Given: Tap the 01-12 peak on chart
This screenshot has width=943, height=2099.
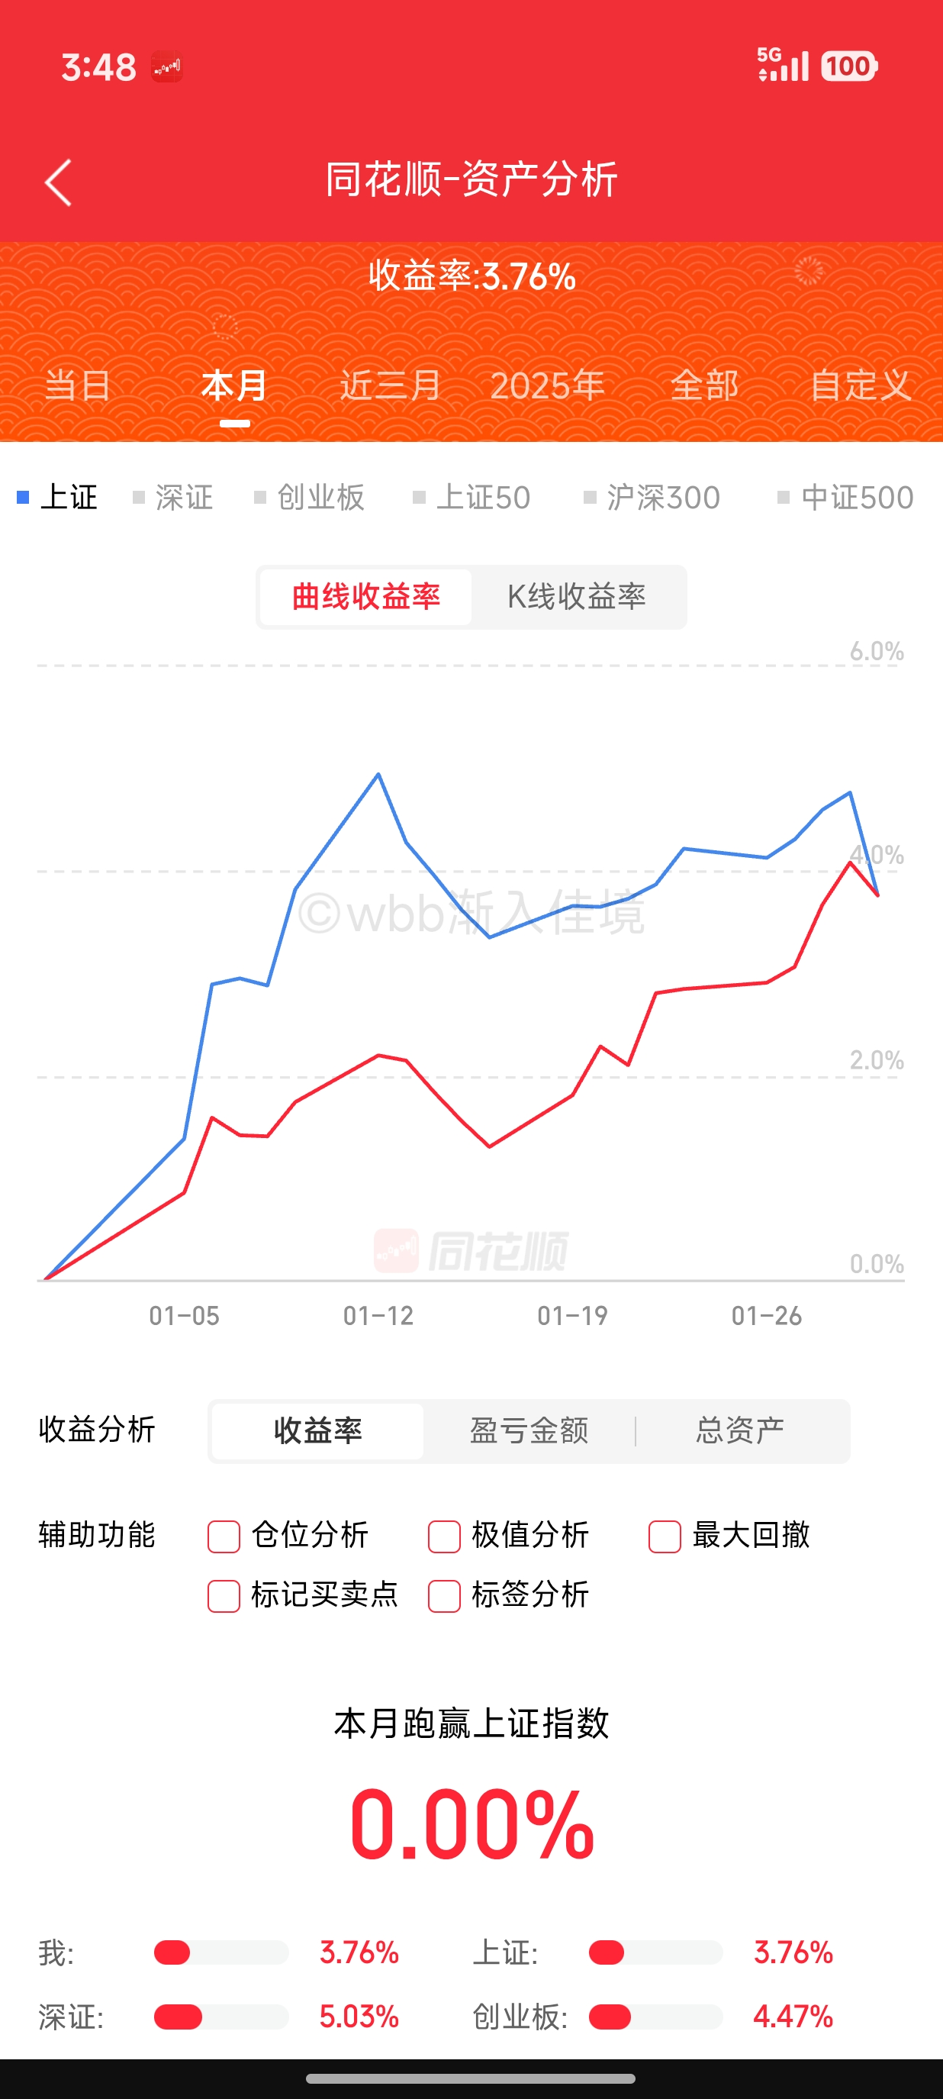Looking at the screenshot, I should pyautogui.click(x=378, y=774).
